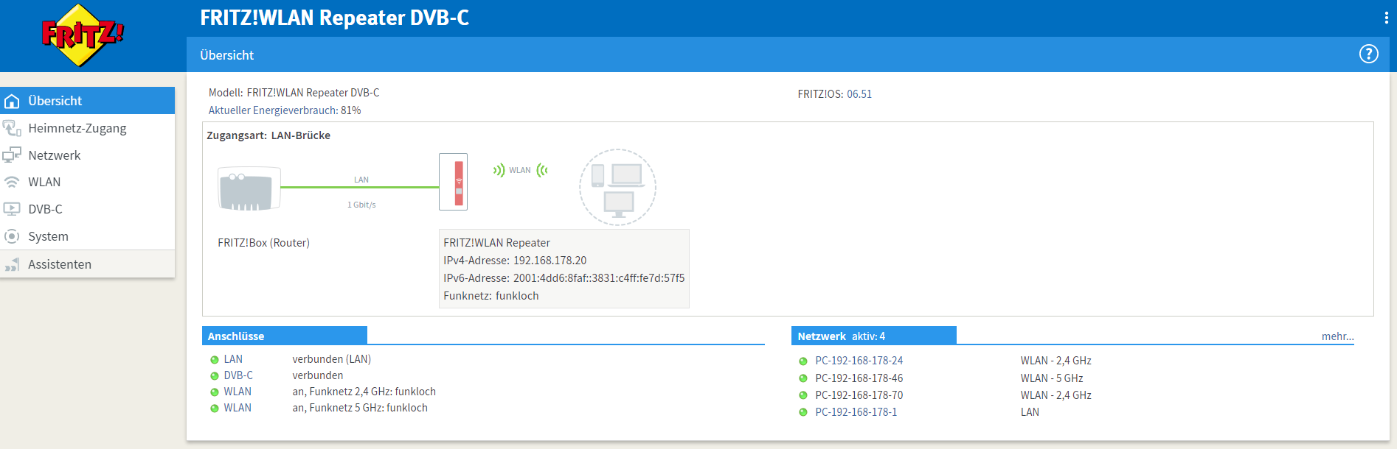Viewport: 1397px width, 449px height.
Task: Click the Übersicht house icon
Action: pyautogui.click(x=12, y=101)
